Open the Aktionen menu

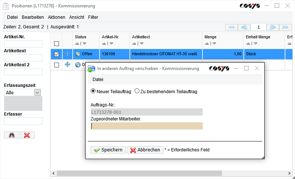tap(56, 17)
